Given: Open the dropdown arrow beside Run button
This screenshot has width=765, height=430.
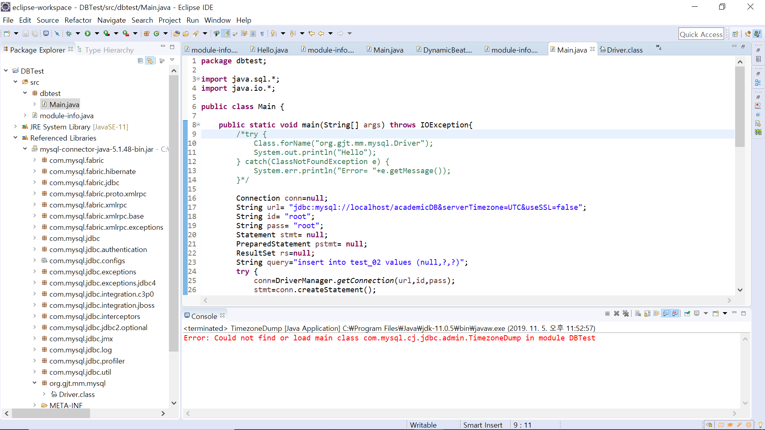Looking at the screenshot, I should click(x=97, y=33).
